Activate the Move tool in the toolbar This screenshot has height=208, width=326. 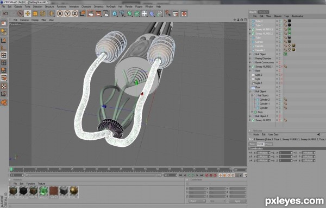[x=28, y=14]
